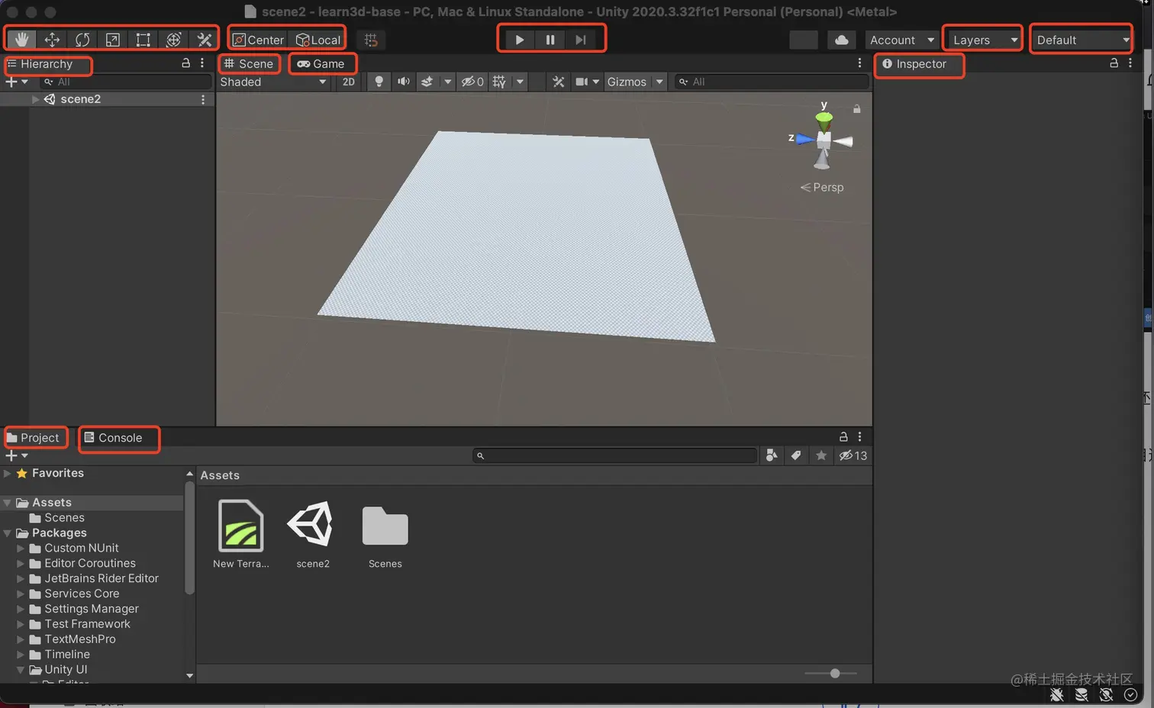The width and height of the screenshot is (1154, 708).
Task: Toggle hidden objects visibility in scene
Action: click(472, 82)
